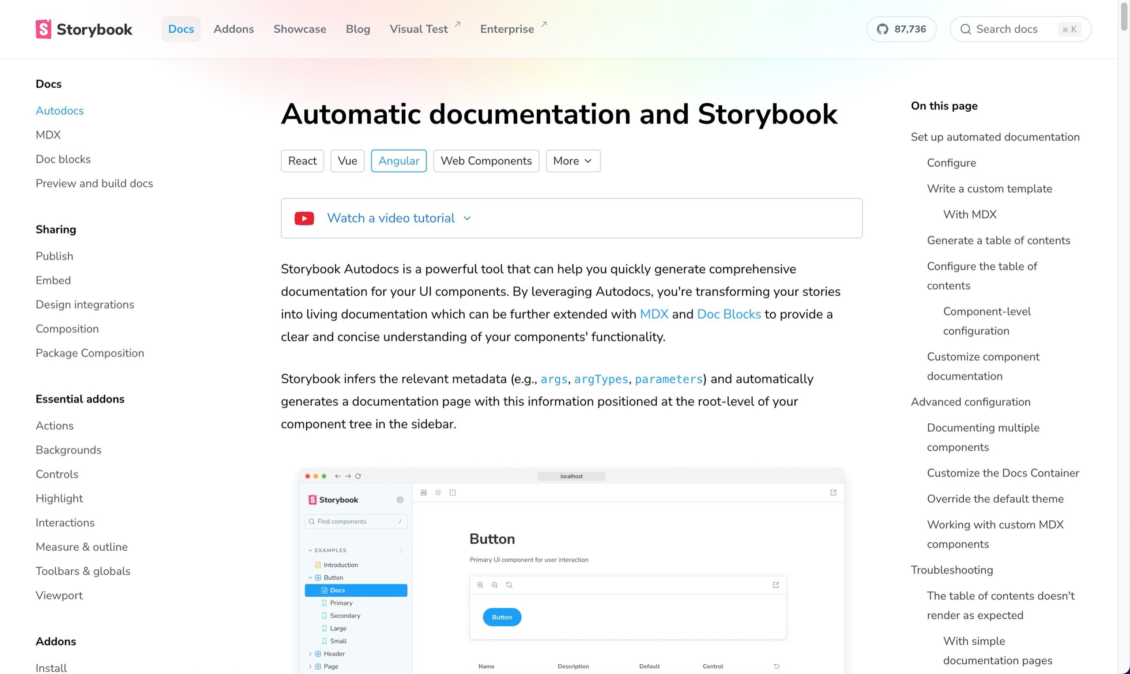
Task: Click the search magnifier icon
Action: (966, 29)
